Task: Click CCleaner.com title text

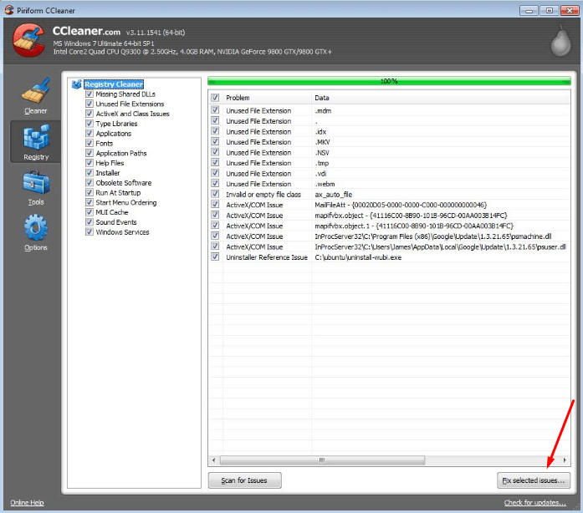Action: [86, 31]
